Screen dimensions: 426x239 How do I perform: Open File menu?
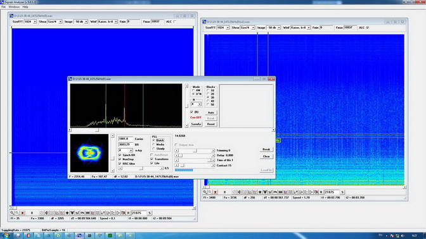tap(4, 7)
